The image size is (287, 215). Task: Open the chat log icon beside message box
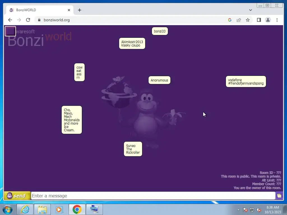click(279, 196)
